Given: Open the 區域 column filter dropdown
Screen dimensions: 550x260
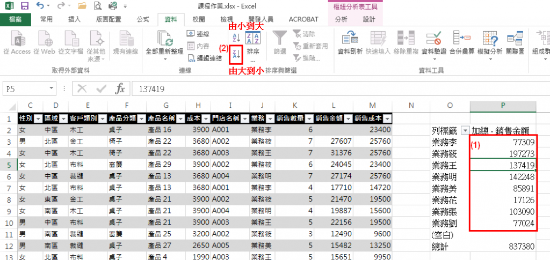Looking at the screenshot, I should (63, 119).
